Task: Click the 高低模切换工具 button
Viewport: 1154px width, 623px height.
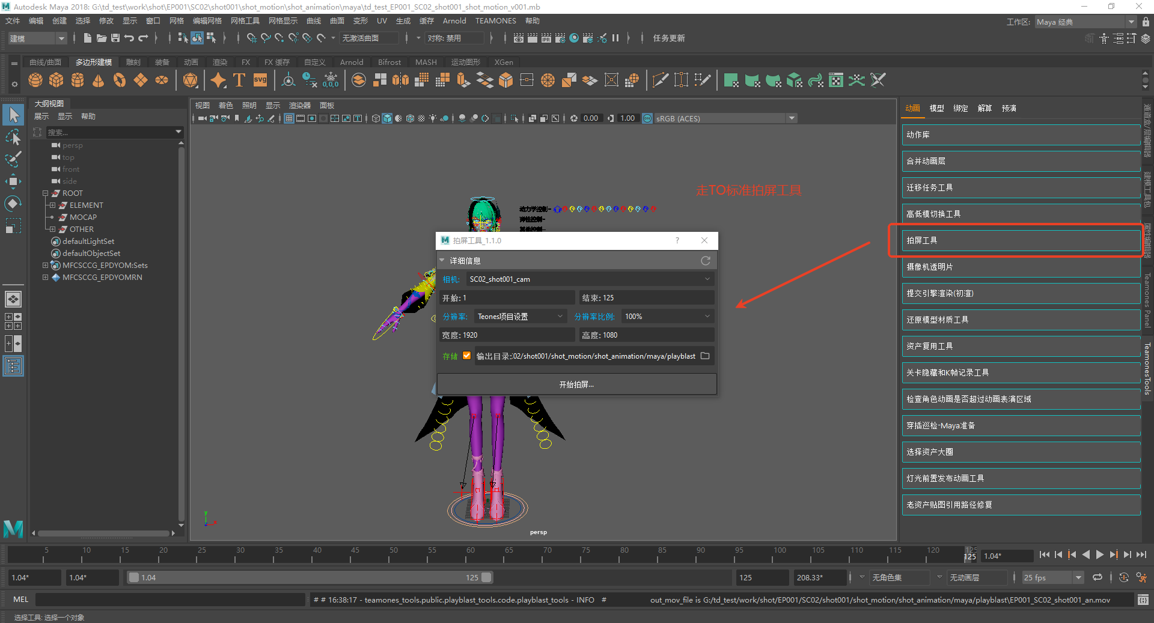Action: point(1021,214)
